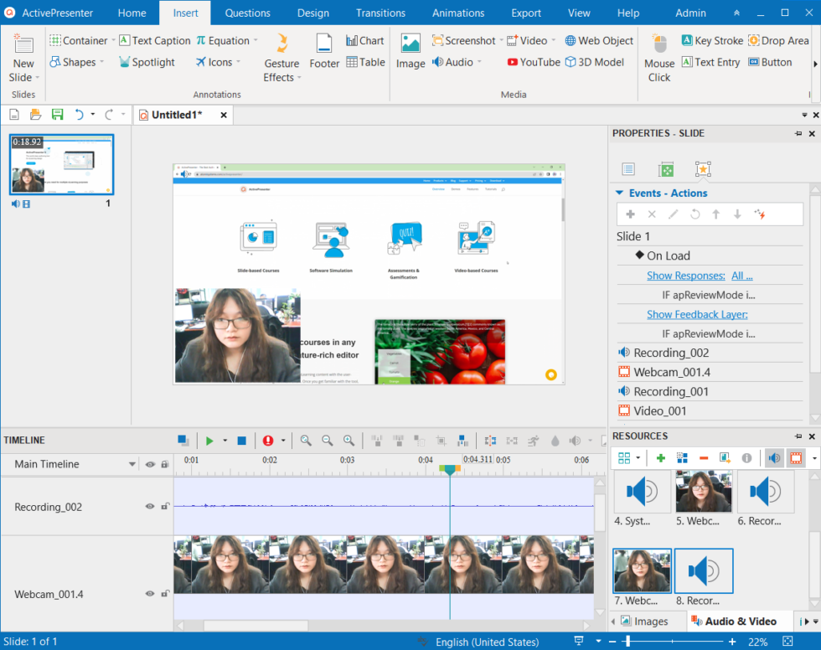The image size is (821, 650).
Task: Insert a 3D Model
Action: click(x=595, y=61)
